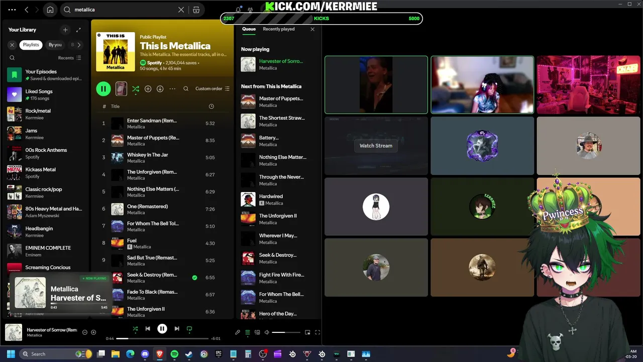Viewport: 643px width, 362px height.
Task: Click the green saved checkmark on Seek & Destroy
Action: [x=194, y=278]
